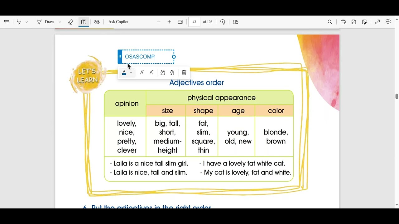Increase text box font size
The image size is (399, 224).
pos(142,72)
